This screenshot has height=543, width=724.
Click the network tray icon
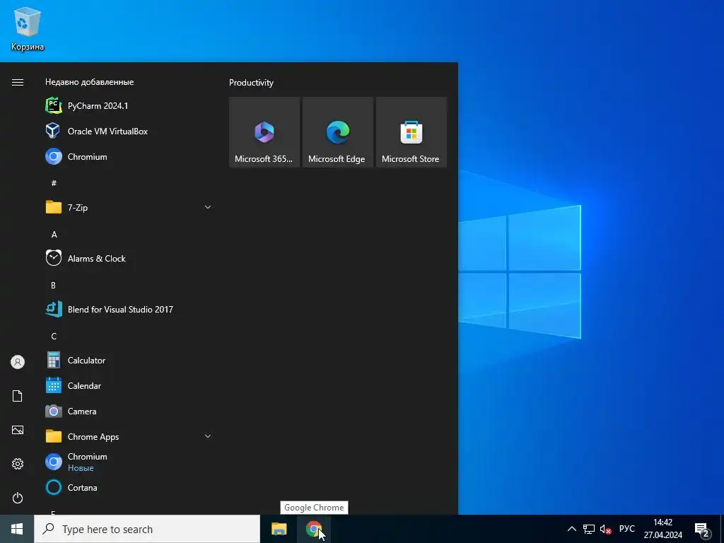[589, 529]
